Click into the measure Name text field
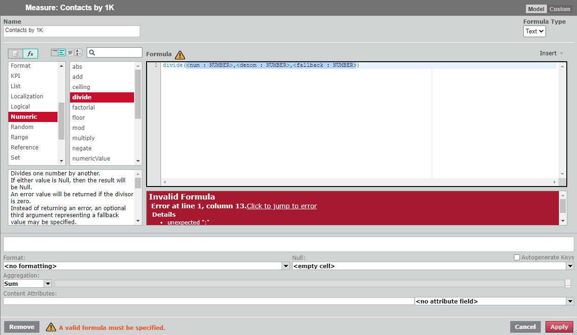Image resolution: width=577 pixels, height=335 pixels. [71, 31]
